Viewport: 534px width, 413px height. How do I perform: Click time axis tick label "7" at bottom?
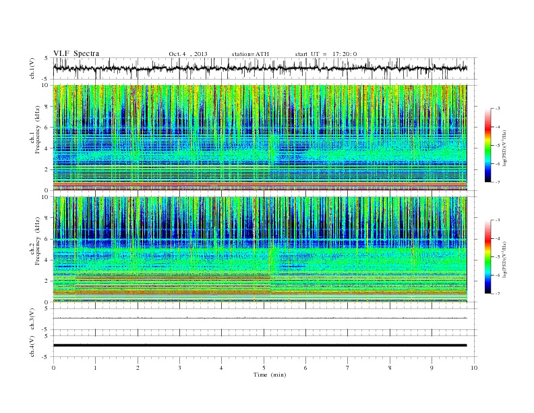point(348,368)
